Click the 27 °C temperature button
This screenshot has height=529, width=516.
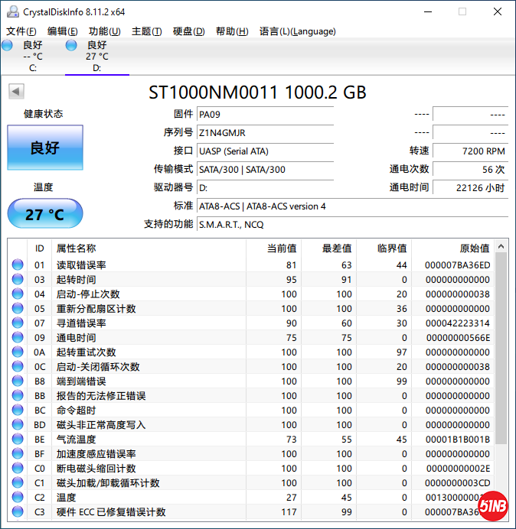click(45, 214)
